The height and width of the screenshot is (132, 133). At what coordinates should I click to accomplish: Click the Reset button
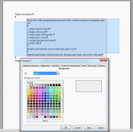tap(101, 128)
